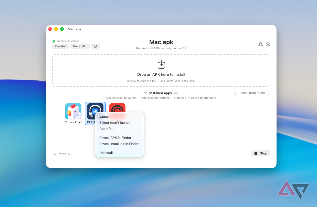The height and width of the screenshot is (207, 317).
Task: Click the green Runtime Installed status icon
Action: tap(54, 41)
